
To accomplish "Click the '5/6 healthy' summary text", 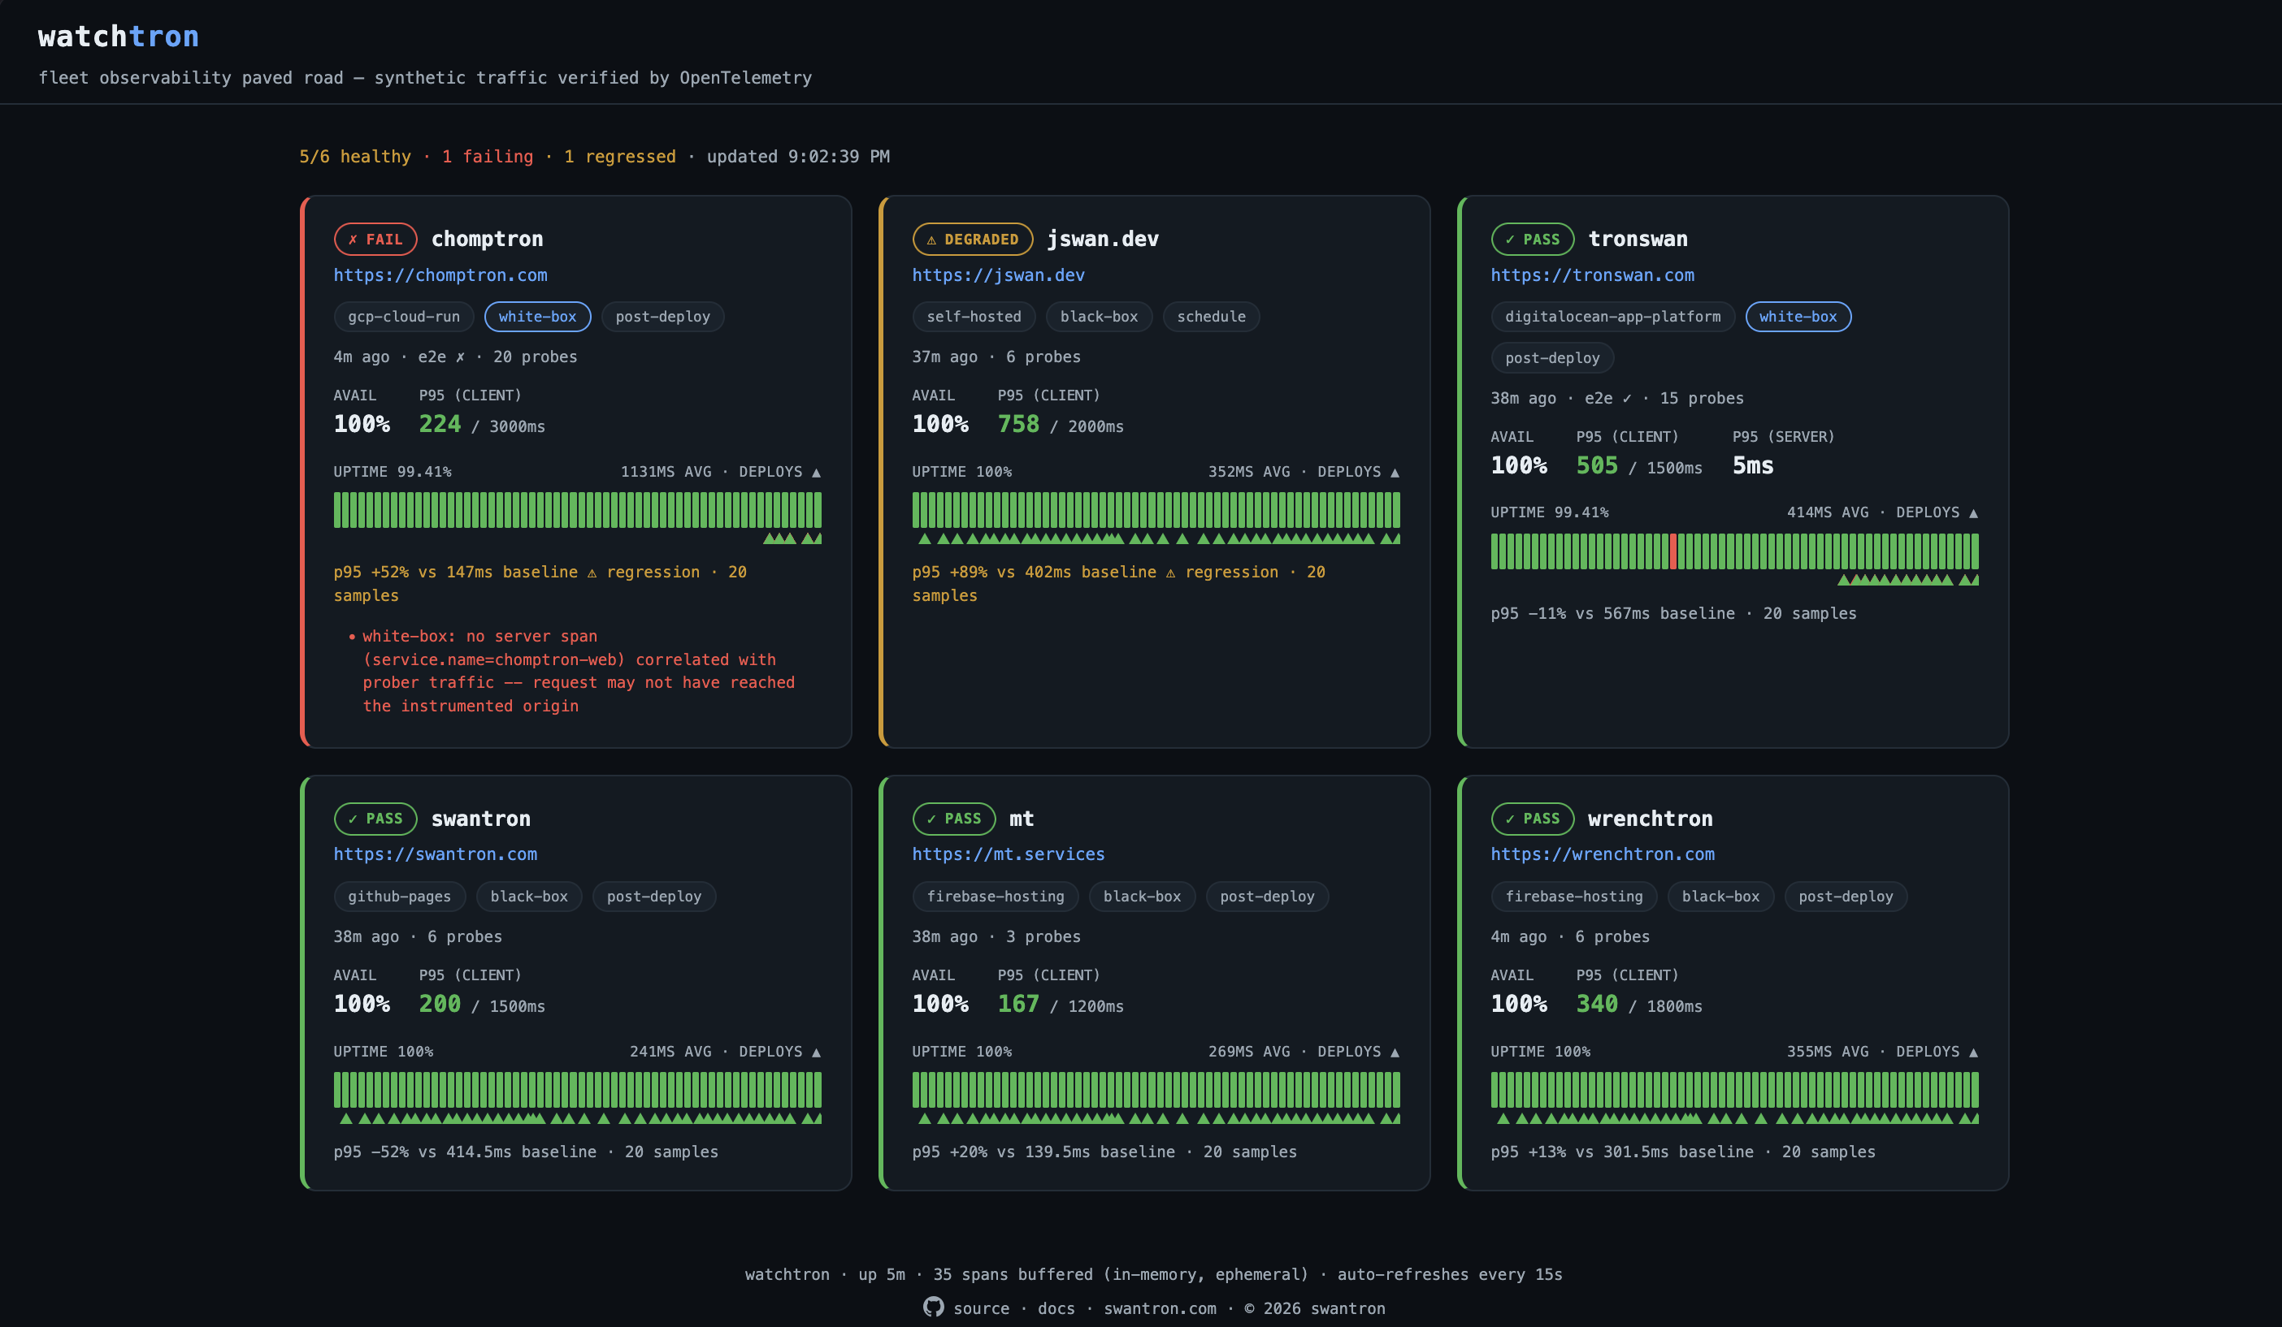I will [x=355, y=157].
